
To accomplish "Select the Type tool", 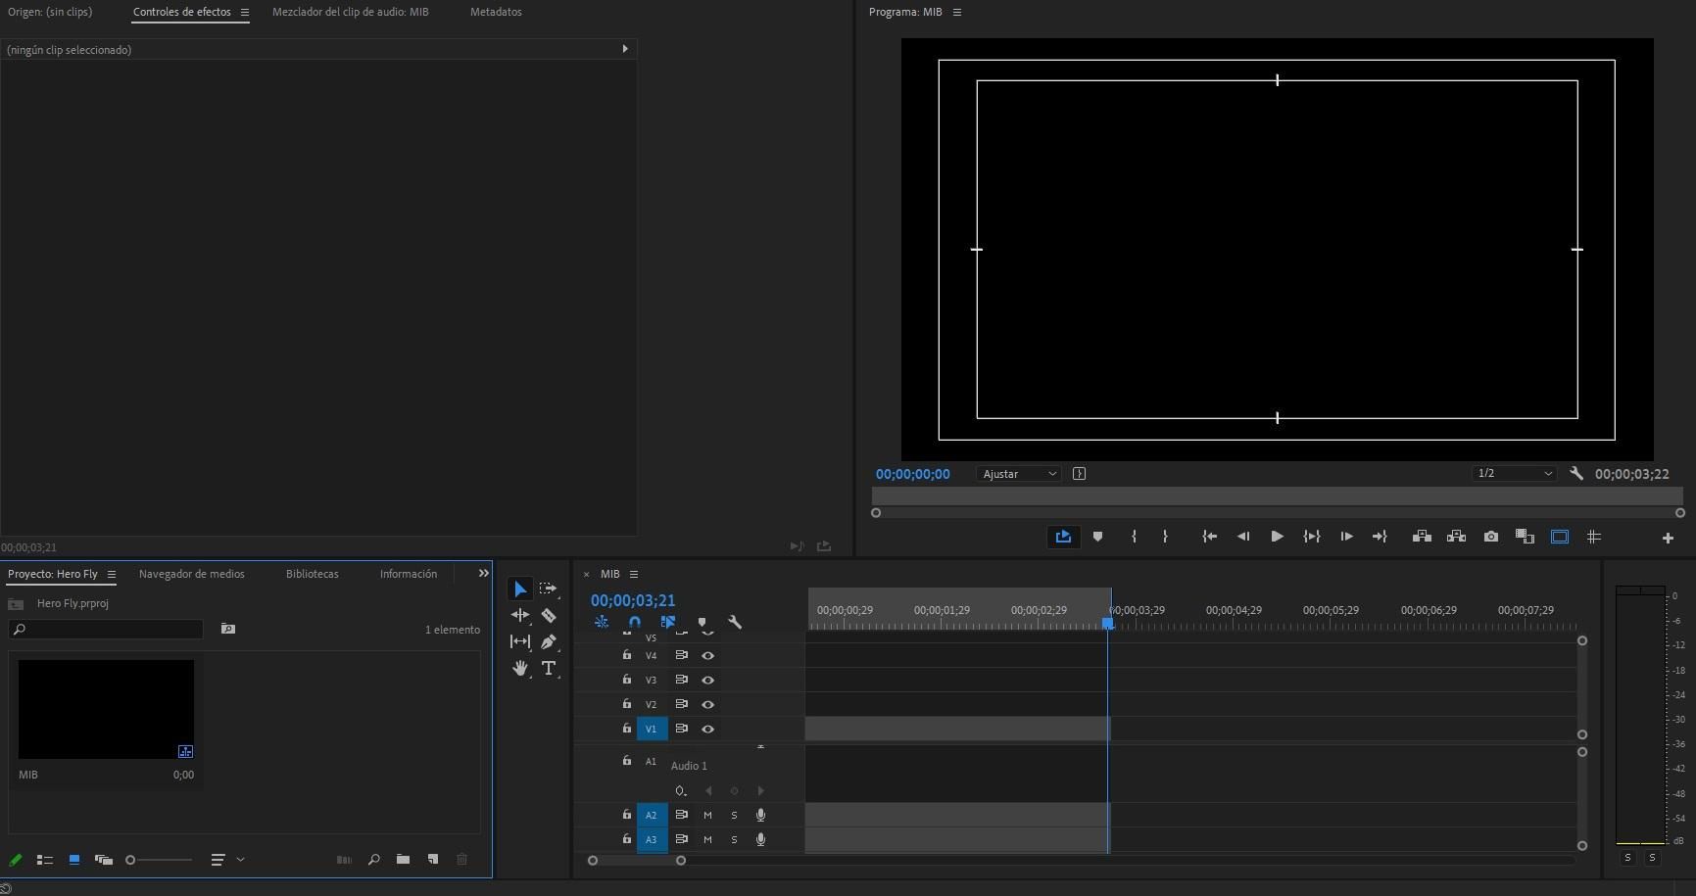I will (x=549, y=668).
